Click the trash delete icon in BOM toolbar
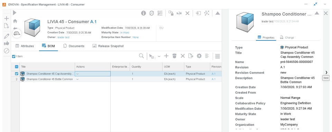Viewport: 332px width, 132px height. click(174, 56)
